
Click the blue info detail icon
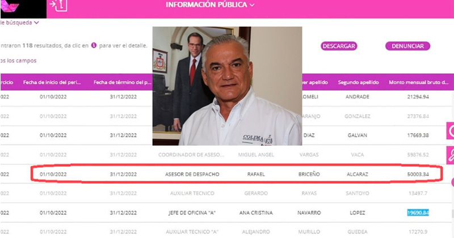point(94,45)
